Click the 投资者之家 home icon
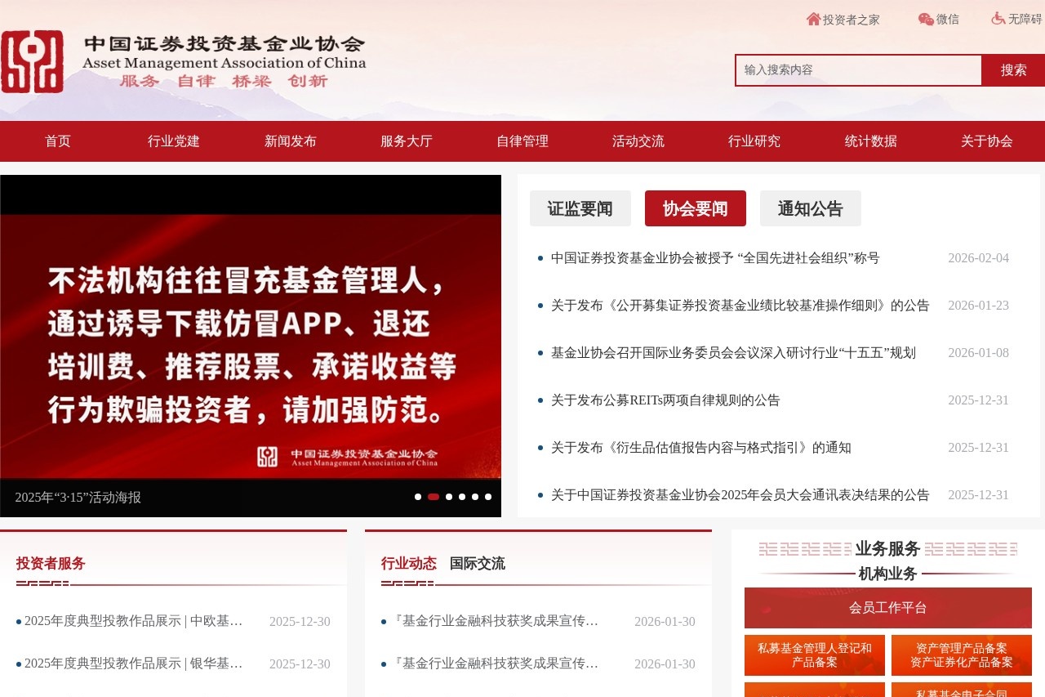 click(813, 19)
